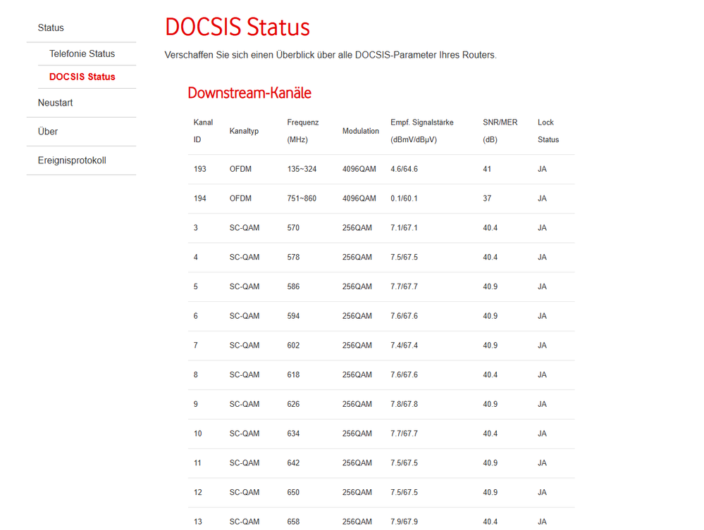
Task: Click frequency 602 cell
Action: (293, 346)
